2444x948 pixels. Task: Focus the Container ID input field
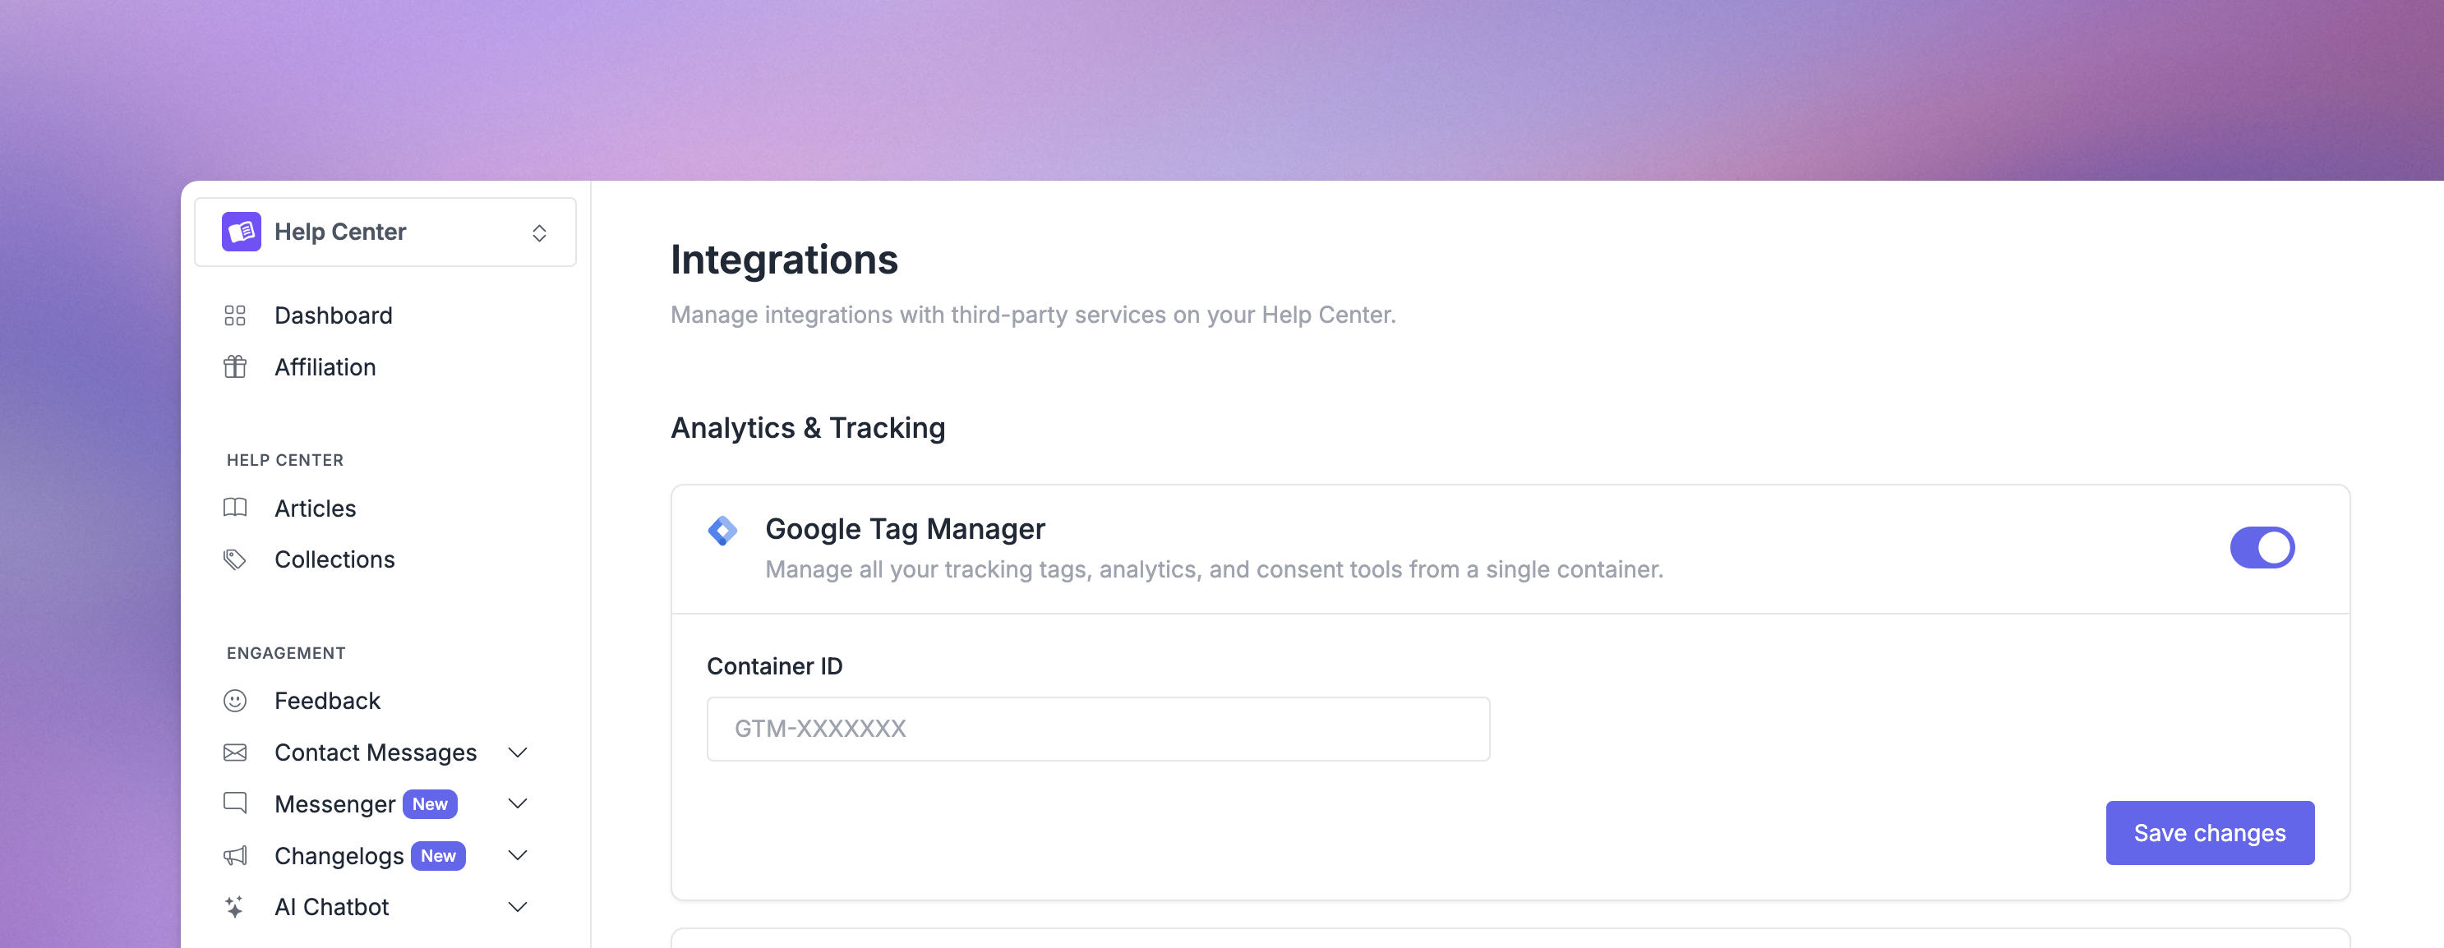(x=1098, y=729)
